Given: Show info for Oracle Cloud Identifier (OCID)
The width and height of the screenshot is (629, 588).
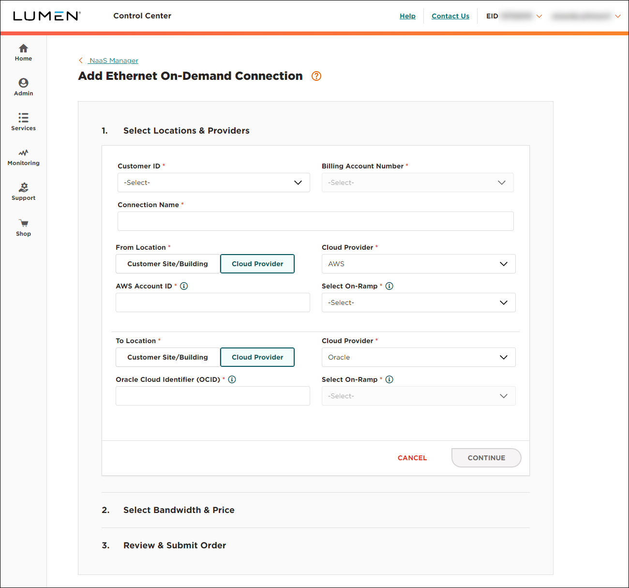Looking at the screenshot, I should (232, 379).
